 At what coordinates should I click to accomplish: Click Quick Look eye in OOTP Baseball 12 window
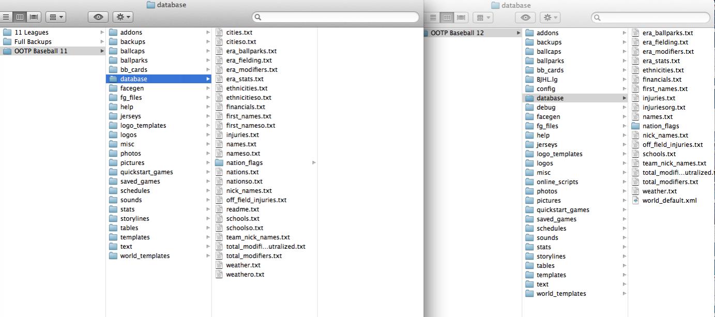[526, 18]
